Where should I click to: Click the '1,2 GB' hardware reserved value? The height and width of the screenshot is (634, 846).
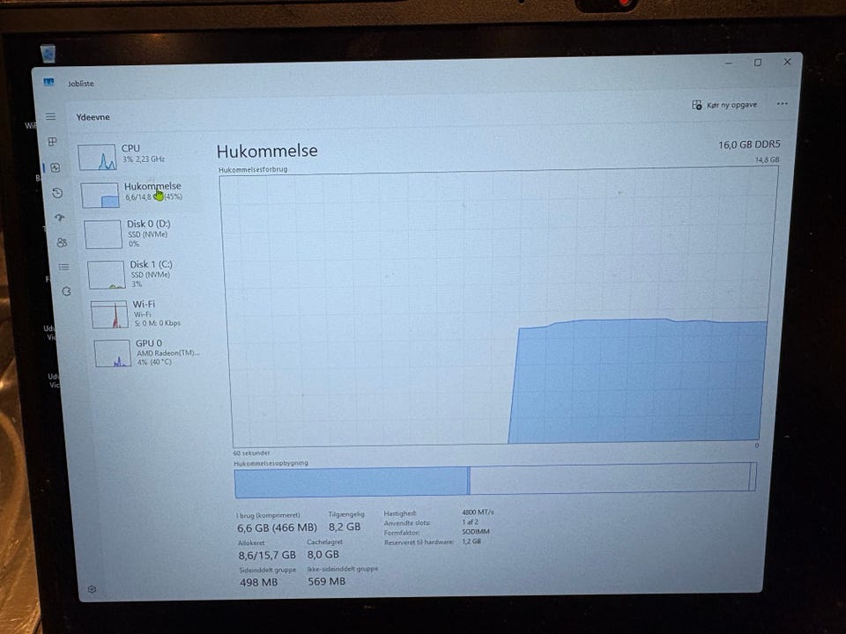[471, 542]
